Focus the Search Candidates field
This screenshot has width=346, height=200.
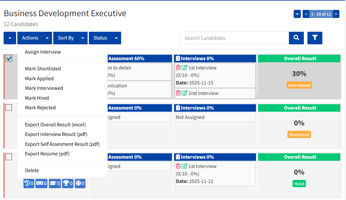point(234,38)
